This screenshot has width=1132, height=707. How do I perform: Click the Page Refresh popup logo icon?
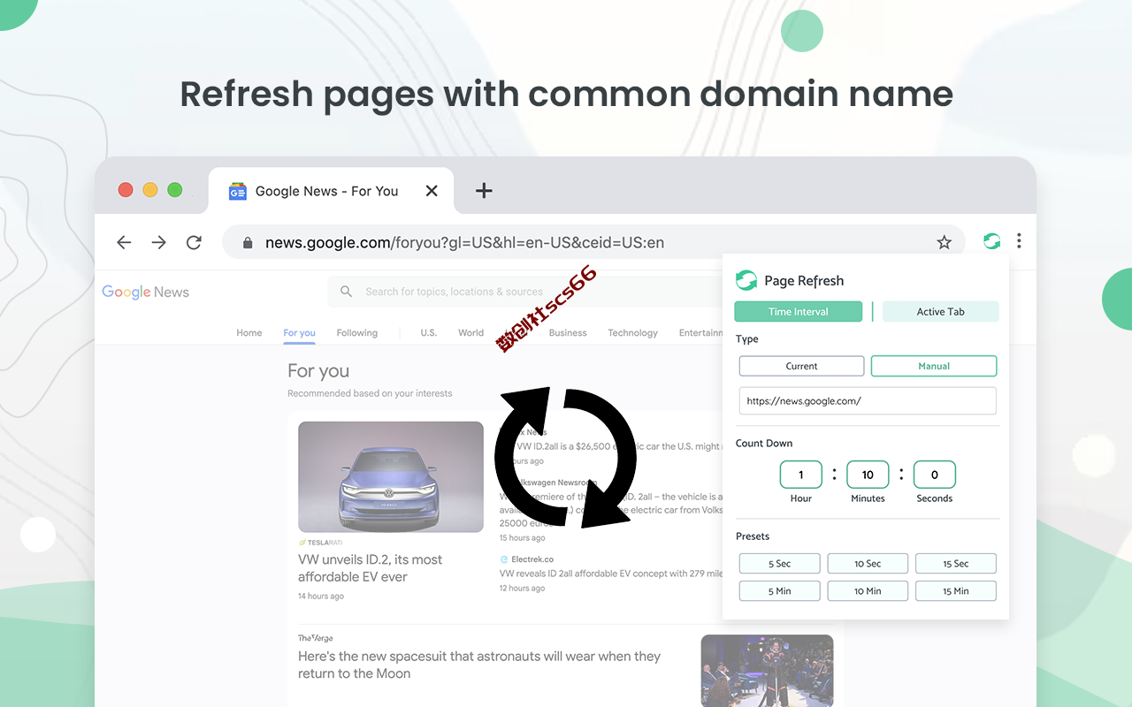[x=746, y=280]
